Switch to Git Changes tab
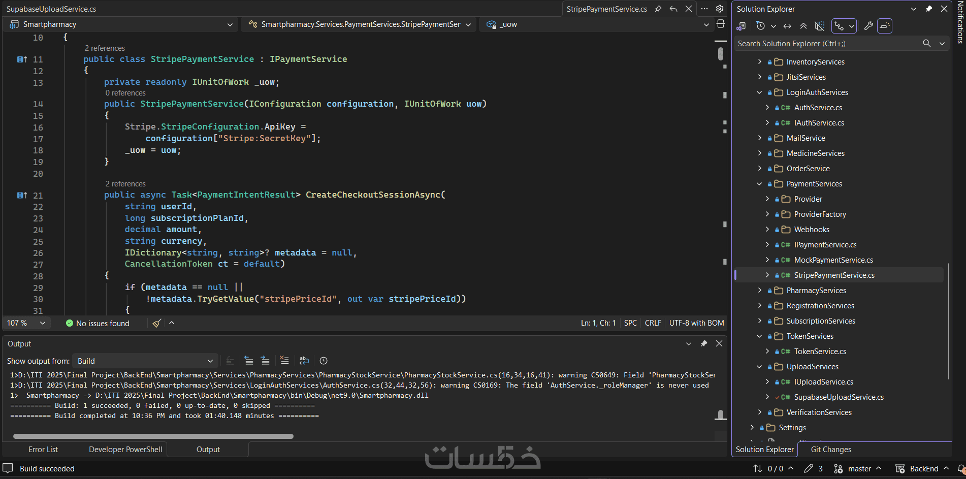 [x=831, y=450]
